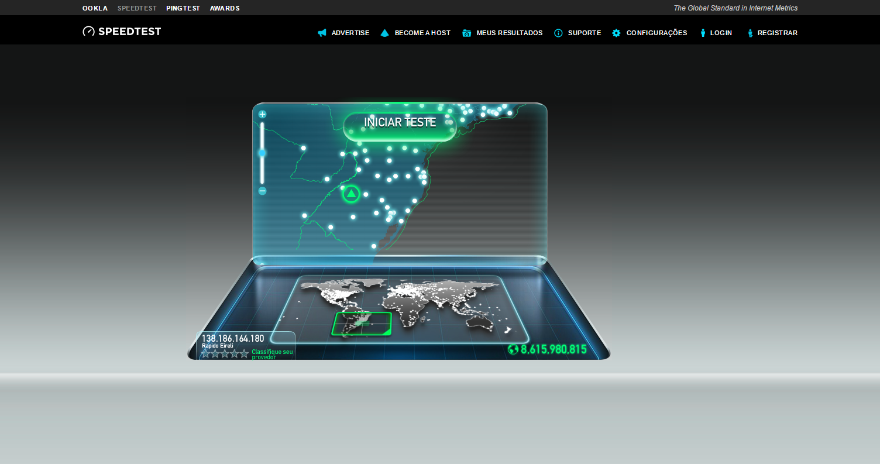
Task: Click the megaphone icon next to Advertise
Action: (322, 33)
